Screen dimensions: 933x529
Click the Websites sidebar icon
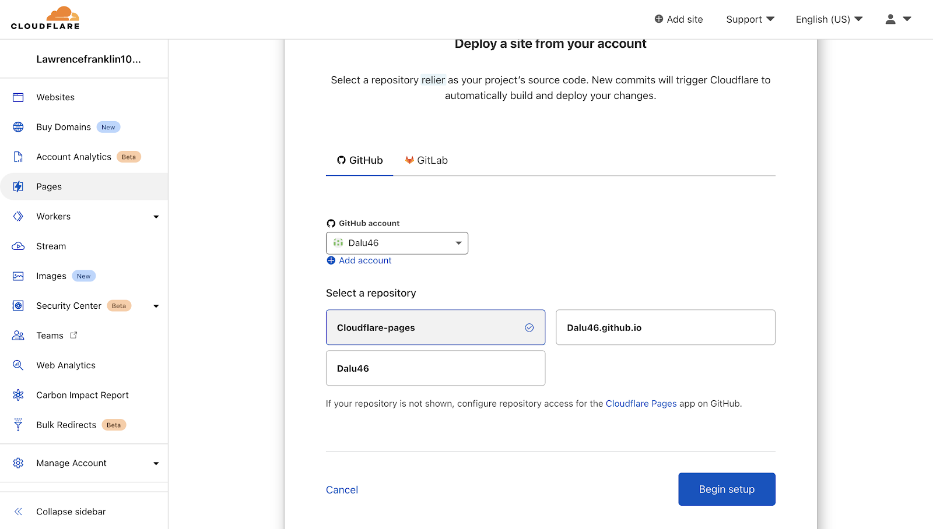click(x=18, y=97)
